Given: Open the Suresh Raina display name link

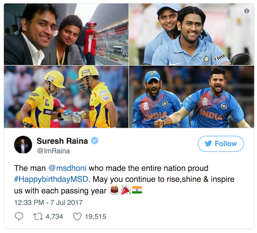Looking at the screenshot, I should [63, 141].
